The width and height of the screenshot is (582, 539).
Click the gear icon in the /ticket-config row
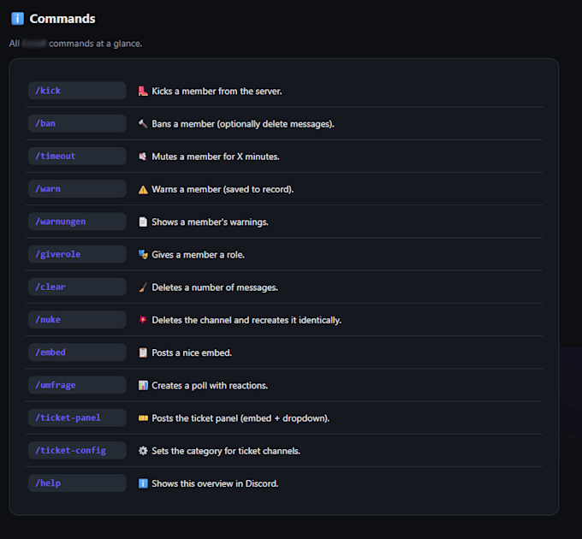pyautogui.click(x=143, y=451)
